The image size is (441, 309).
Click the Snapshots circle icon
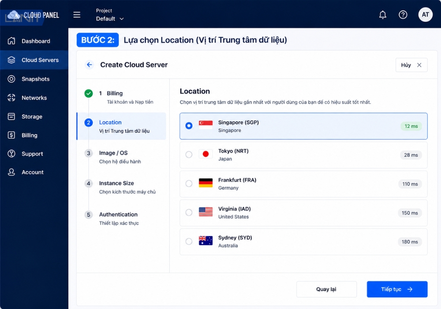(x=11, y=79)
